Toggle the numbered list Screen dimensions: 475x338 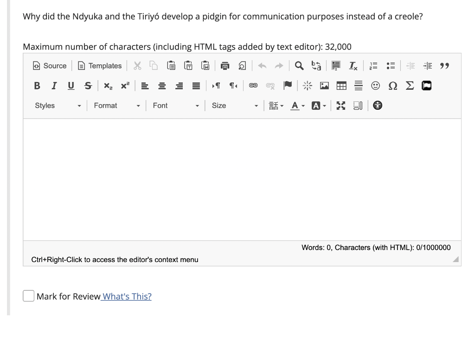(x=372, y=65)
